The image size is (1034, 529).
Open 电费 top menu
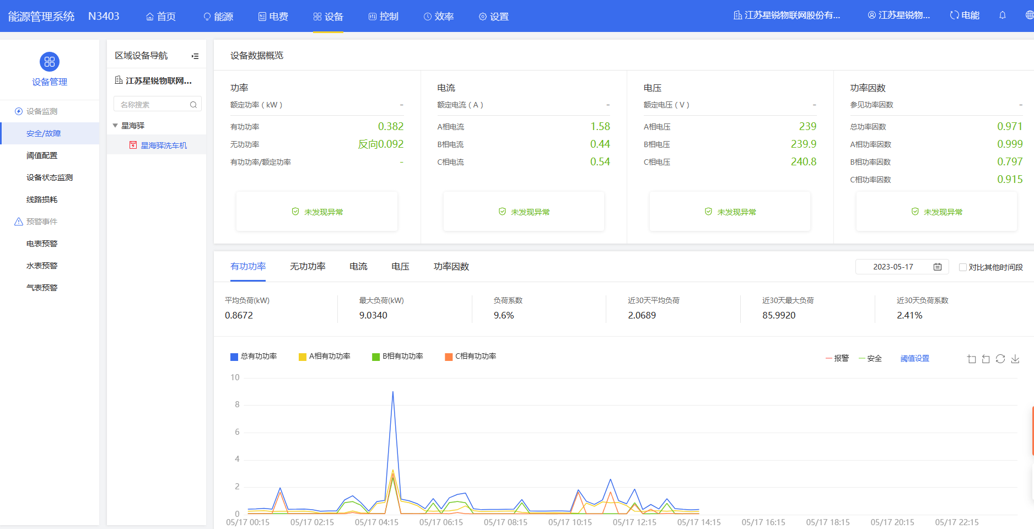pyautogui.click(x=273, y=17)
